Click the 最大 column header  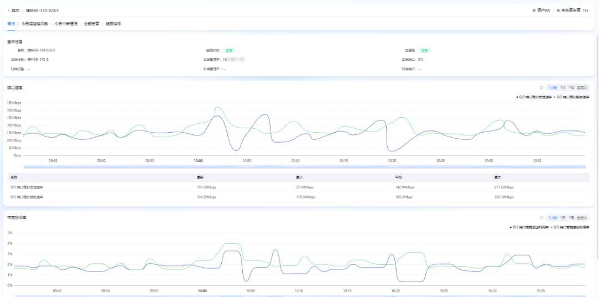(498, 178)
